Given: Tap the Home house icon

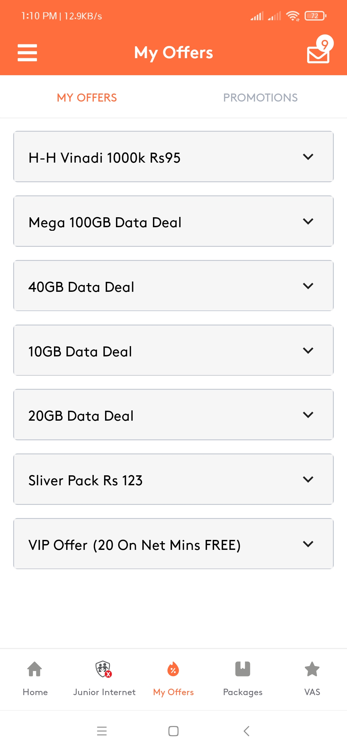Looking at the screenshot, I should point(35,669).
